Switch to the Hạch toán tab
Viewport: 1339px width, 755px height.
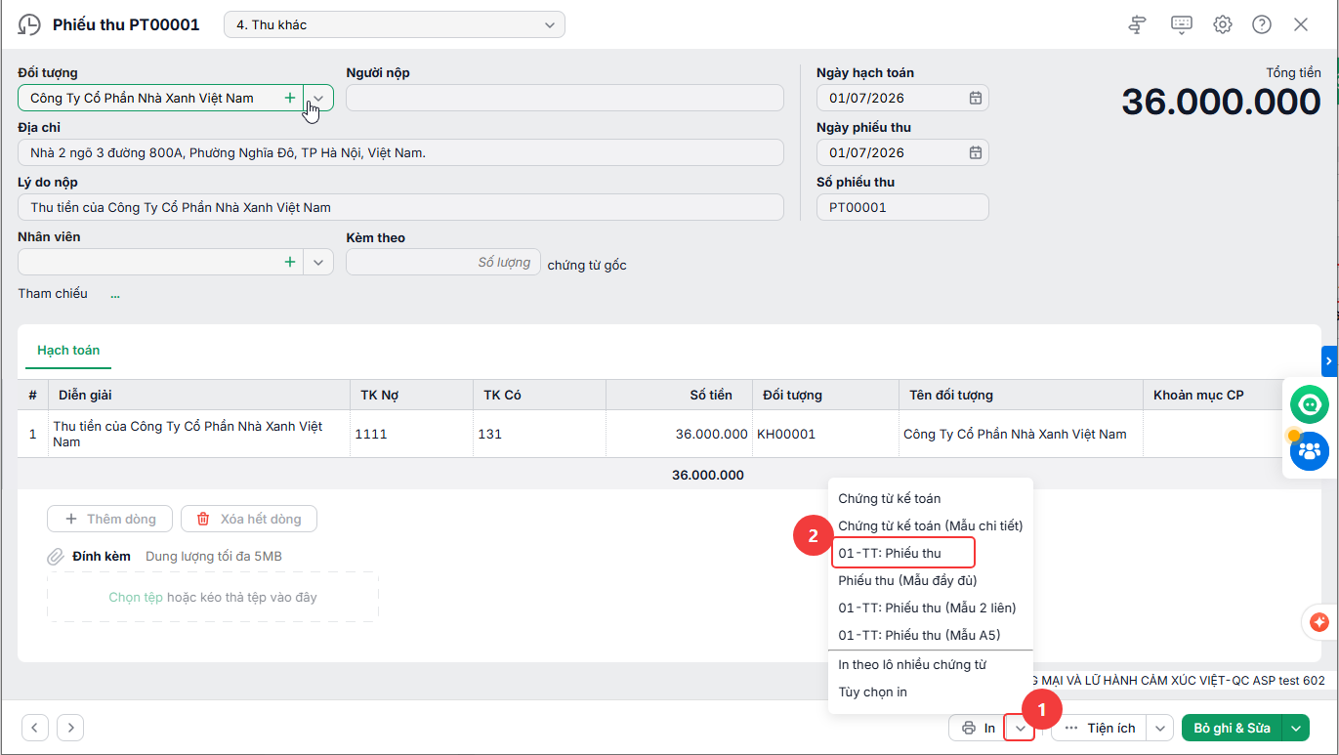click(68, 350)
